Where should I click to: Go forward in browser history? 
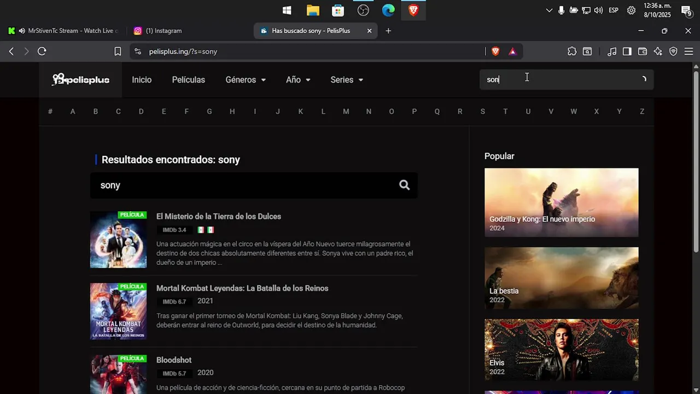[26, 51]
